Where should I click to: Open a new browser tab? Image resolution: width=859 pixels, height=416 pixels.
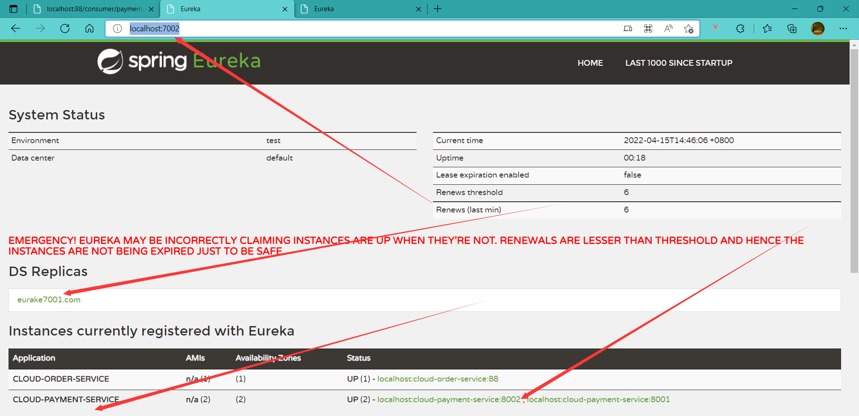click(438, 9)
